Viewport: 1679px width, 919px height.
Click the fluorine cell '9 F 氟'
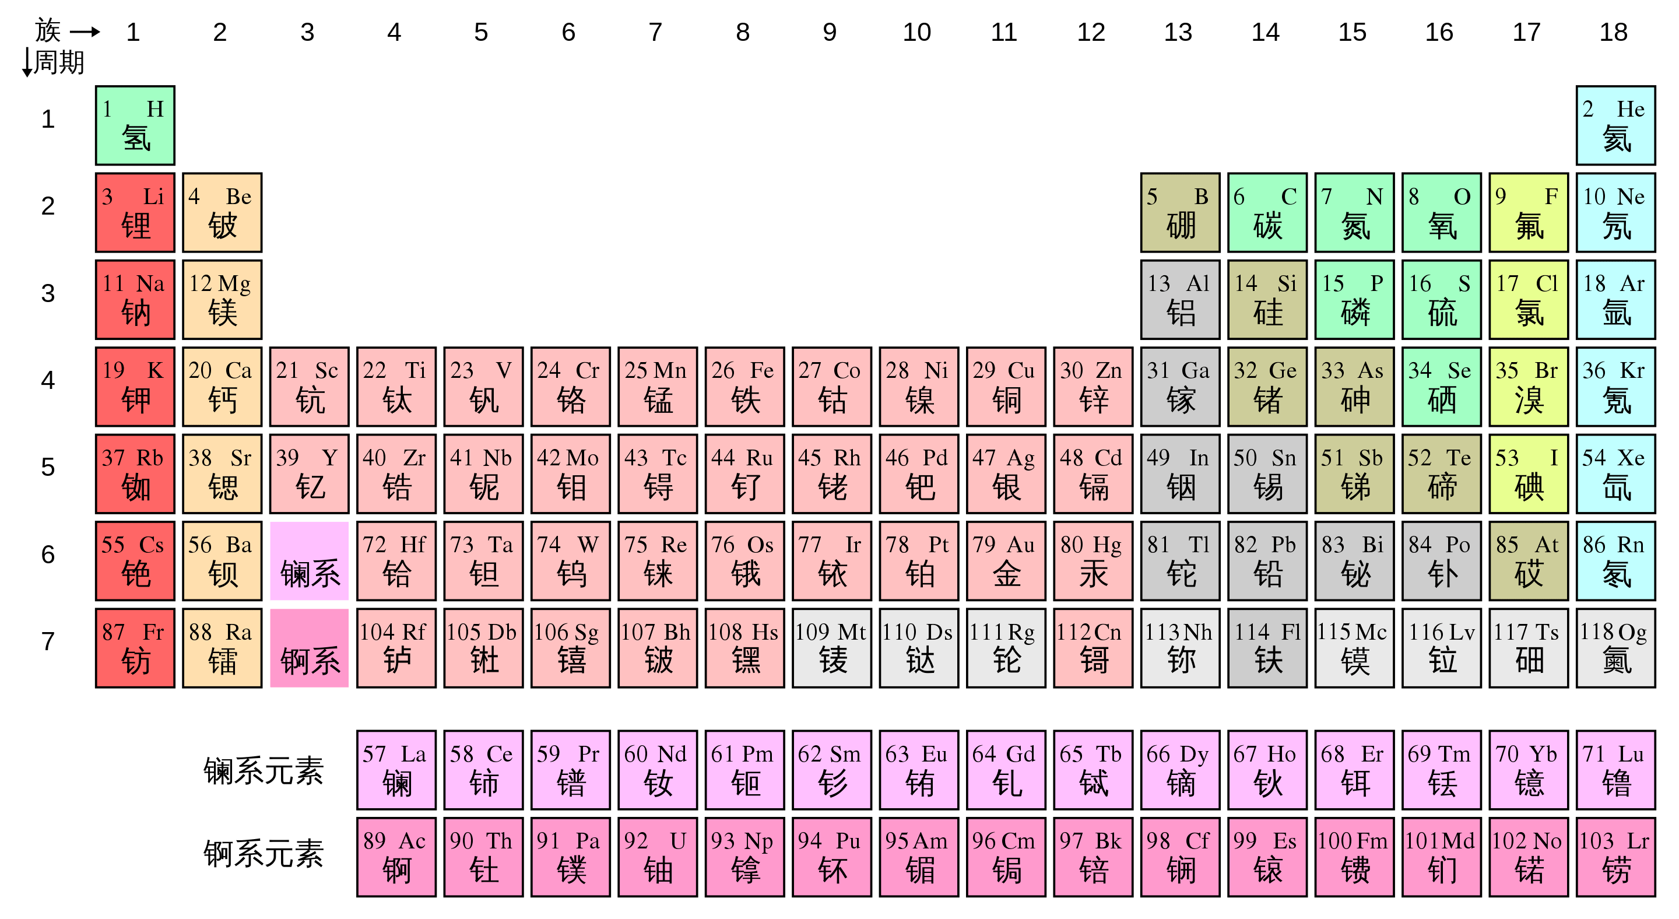pos(1529,212)
